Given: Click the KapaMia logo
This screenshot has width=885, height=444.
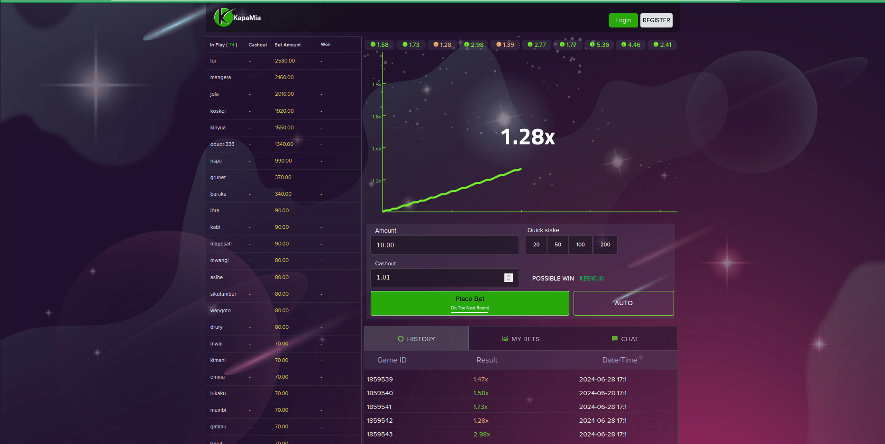Looking at the screenshot, I should click(237, 18).
